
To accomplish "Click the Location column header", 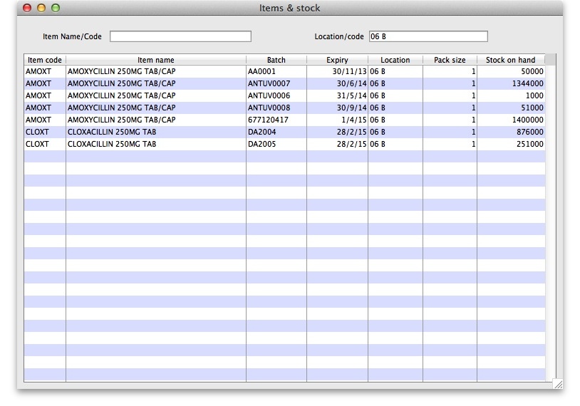I will 395,60.
